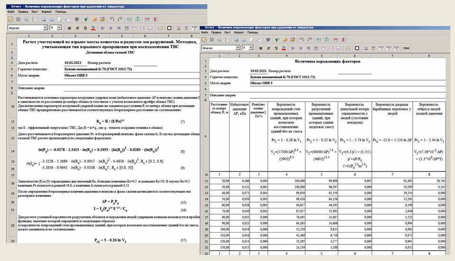Toggle italic (К) in the back window
The image size is (455, 261).
pyautogui.click(x=77, y=28)
